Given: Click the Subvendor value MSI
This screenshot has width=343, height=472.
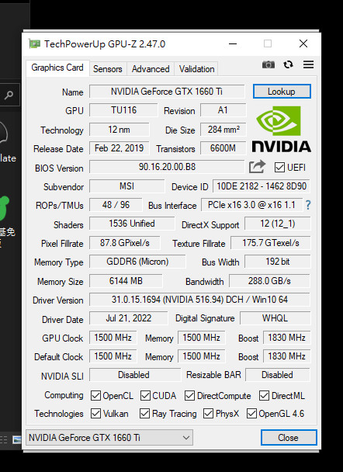Looking at the screenshot, I should [x=127, y=186].
